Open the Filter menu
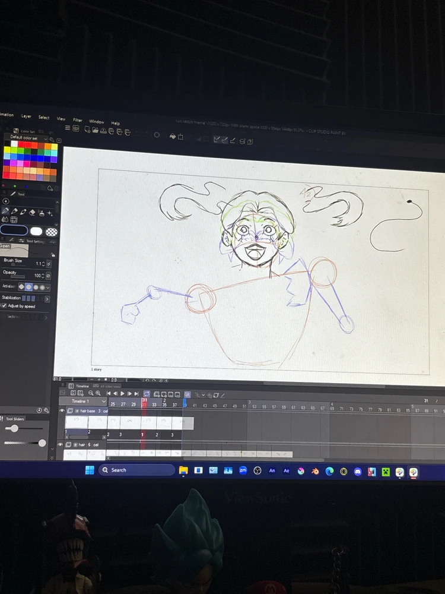Image resolution: width=445 pixels, height=594 pixels. [x=78, y=120]
